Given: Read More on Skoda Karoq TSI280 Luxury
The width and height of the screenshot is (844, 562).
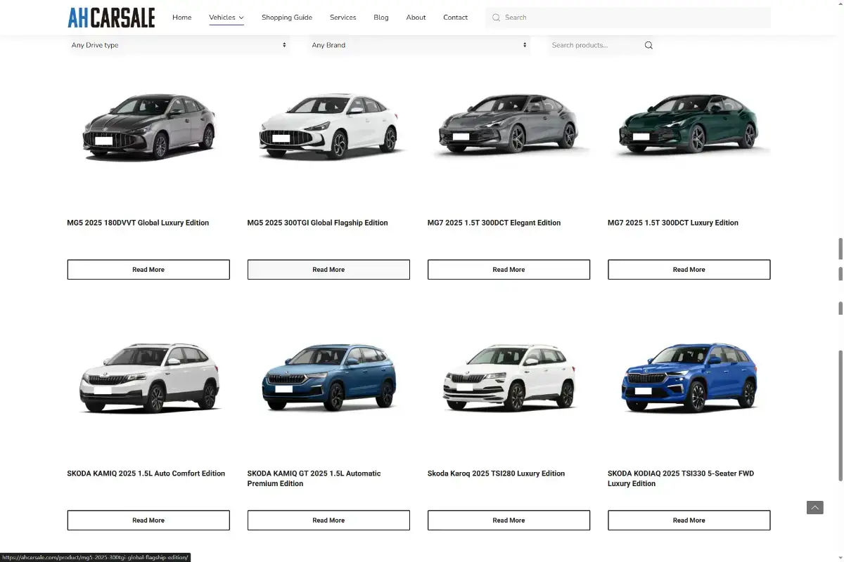Looking at the screenshot, I should click(509, 521).
